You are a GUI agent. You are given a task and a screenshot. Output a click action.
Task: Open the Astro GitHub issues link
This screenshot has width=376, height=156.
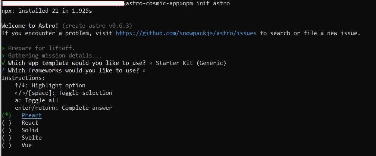186,33
